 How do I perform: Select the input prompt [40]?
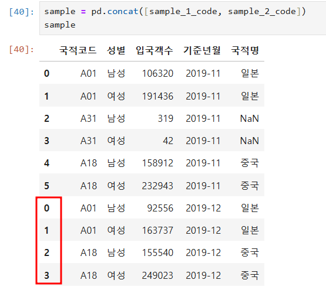[21, 12]
